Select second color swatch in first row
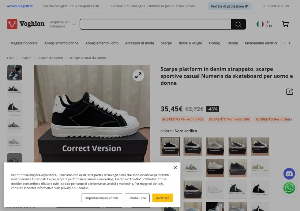300x211 pixels. 192,146
